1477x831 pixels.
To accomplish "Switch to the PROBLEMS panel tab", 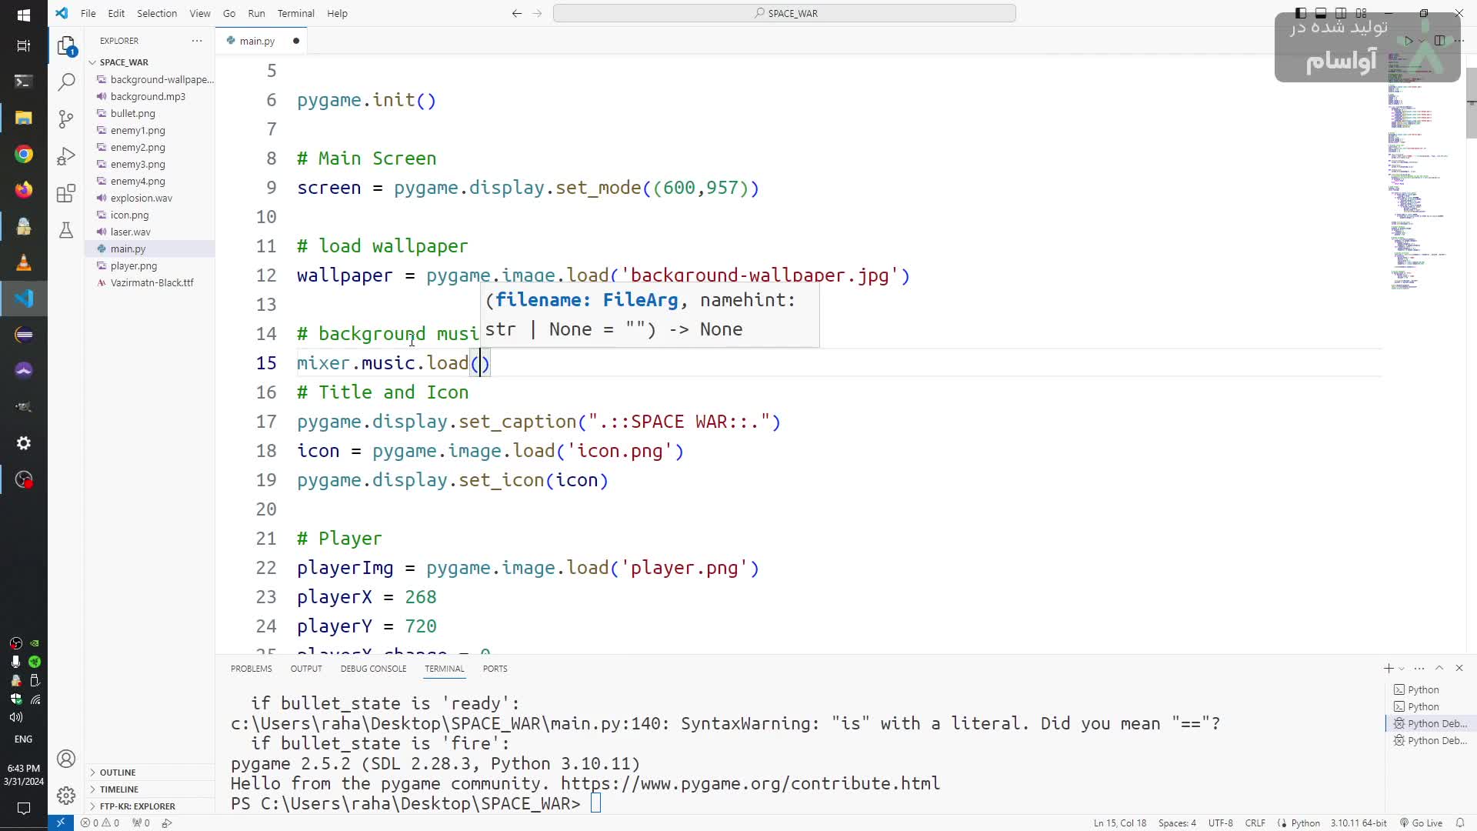I will pyautogui.click(x=251, y=669).
